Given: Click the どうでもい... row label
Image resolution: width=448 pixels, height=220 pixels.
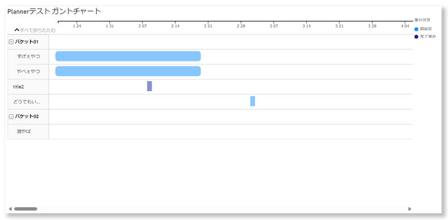Looking at the screenshot, I should click(26, 101).
